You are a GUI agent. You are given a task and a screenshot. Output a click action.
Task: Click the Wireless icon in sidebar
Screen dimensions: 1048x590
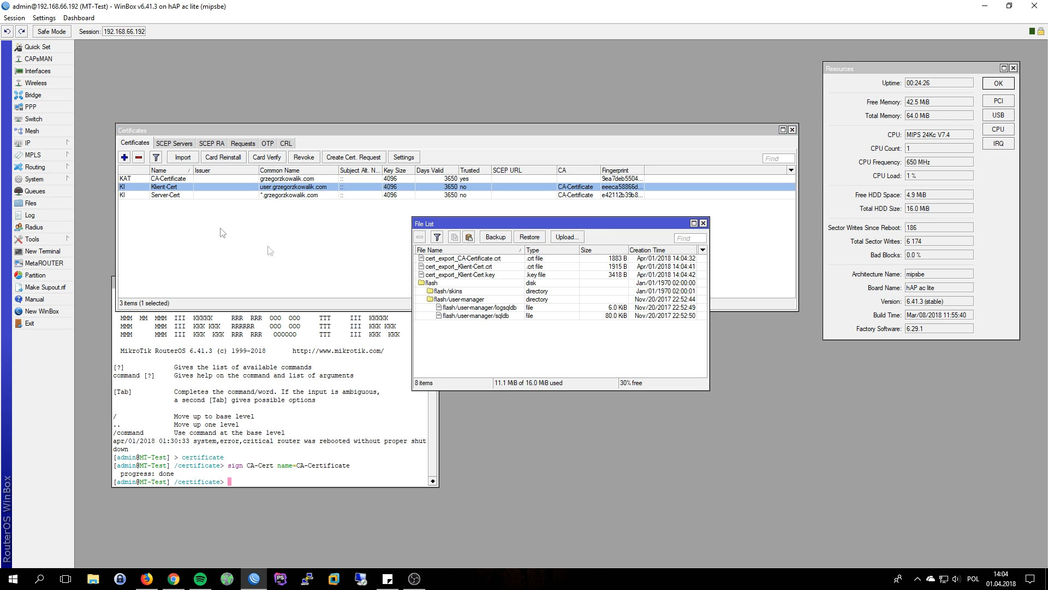click(x=36, y=83)
